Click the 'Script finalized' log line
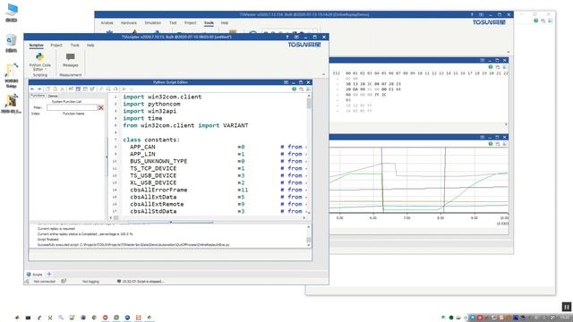This screenshot has height=322, width=573. click(47, 240)
